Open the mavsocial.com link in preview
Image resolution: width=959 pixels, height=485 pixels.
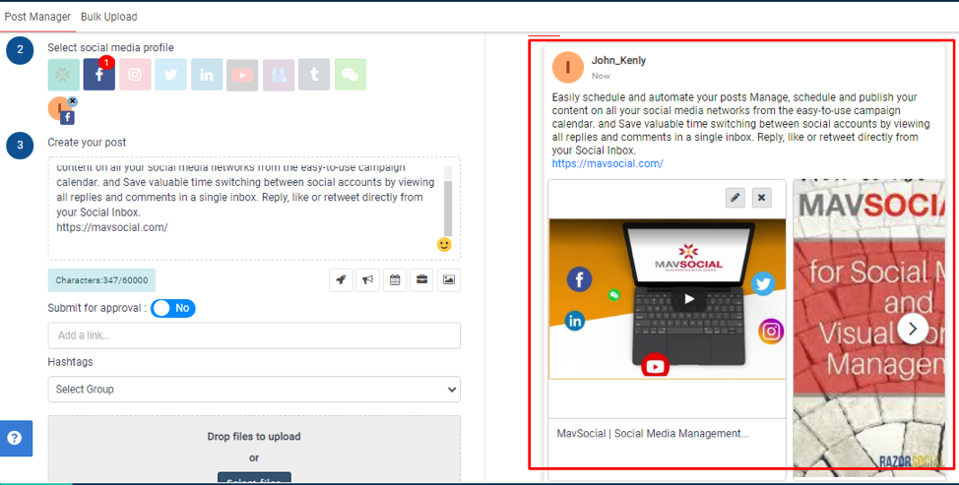tap(607, 164)
